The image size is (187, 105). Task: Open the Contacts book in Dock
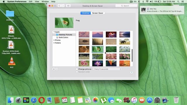[57, 100]
